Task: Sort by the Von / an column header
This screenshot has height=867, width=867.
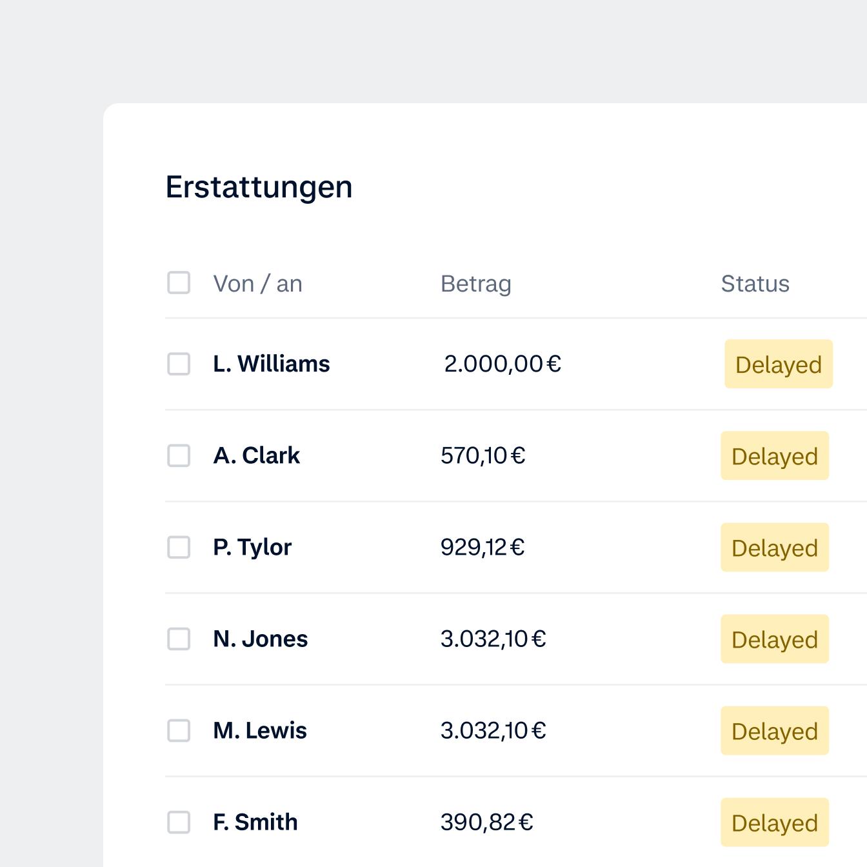Action: pyautogui.click(x=257, y=284)
